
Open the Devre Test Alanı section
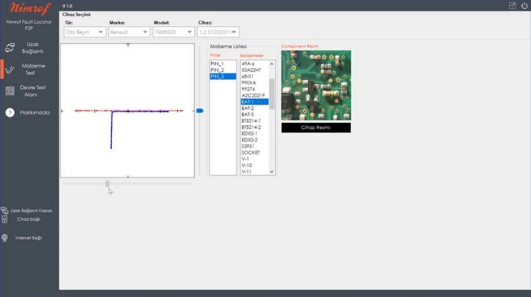coord(32,91)
